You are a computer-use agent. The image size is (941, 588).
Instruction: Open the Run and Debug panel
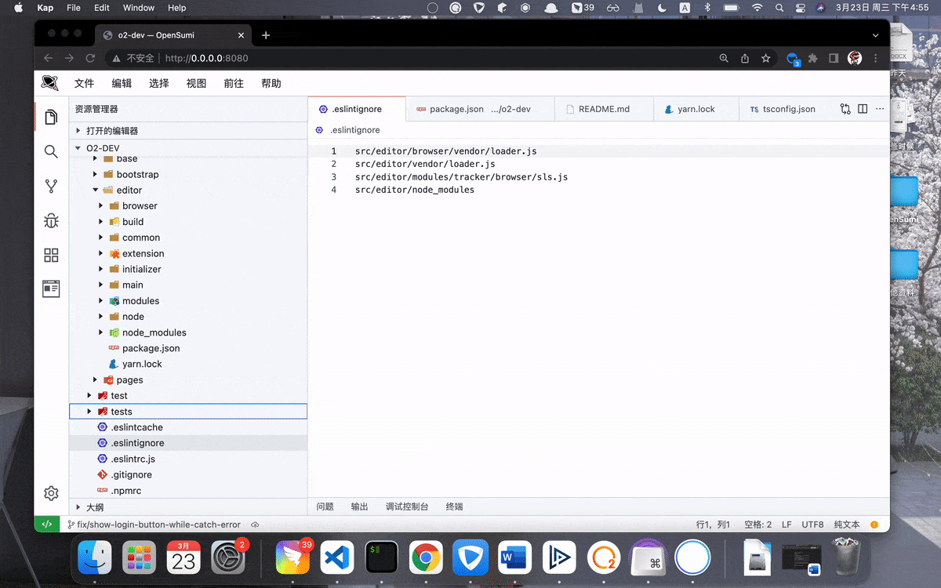(x=51, y=221)
